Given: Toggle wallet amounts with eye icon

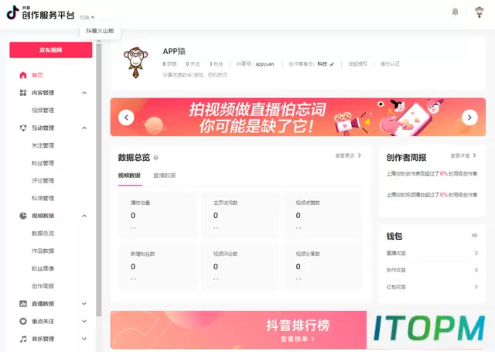Looking at the screenshot, I should 474,235.
